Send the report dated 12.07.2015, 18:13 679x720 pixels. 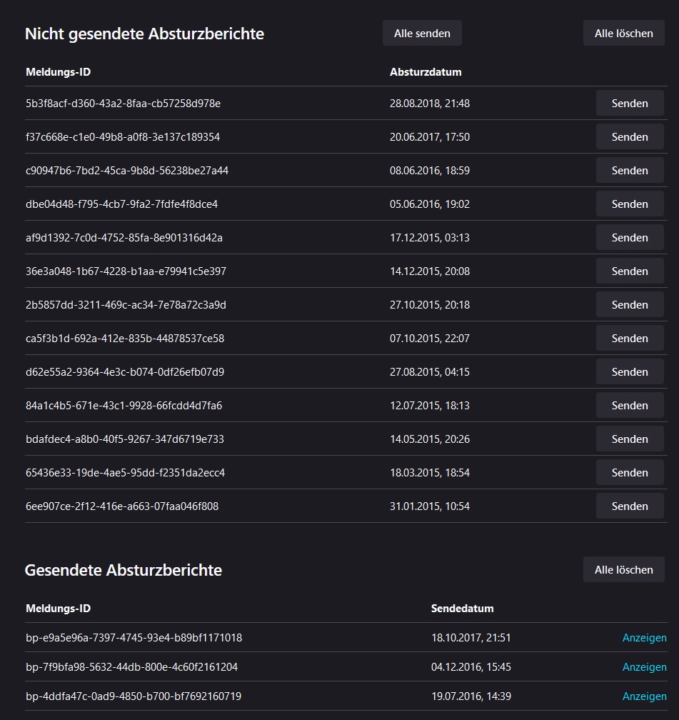(x=630, y=406)
